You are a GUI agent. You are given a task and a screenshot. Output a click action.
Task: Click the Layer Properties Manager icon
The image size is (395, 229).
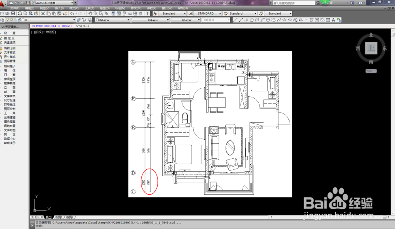(2, 20)
